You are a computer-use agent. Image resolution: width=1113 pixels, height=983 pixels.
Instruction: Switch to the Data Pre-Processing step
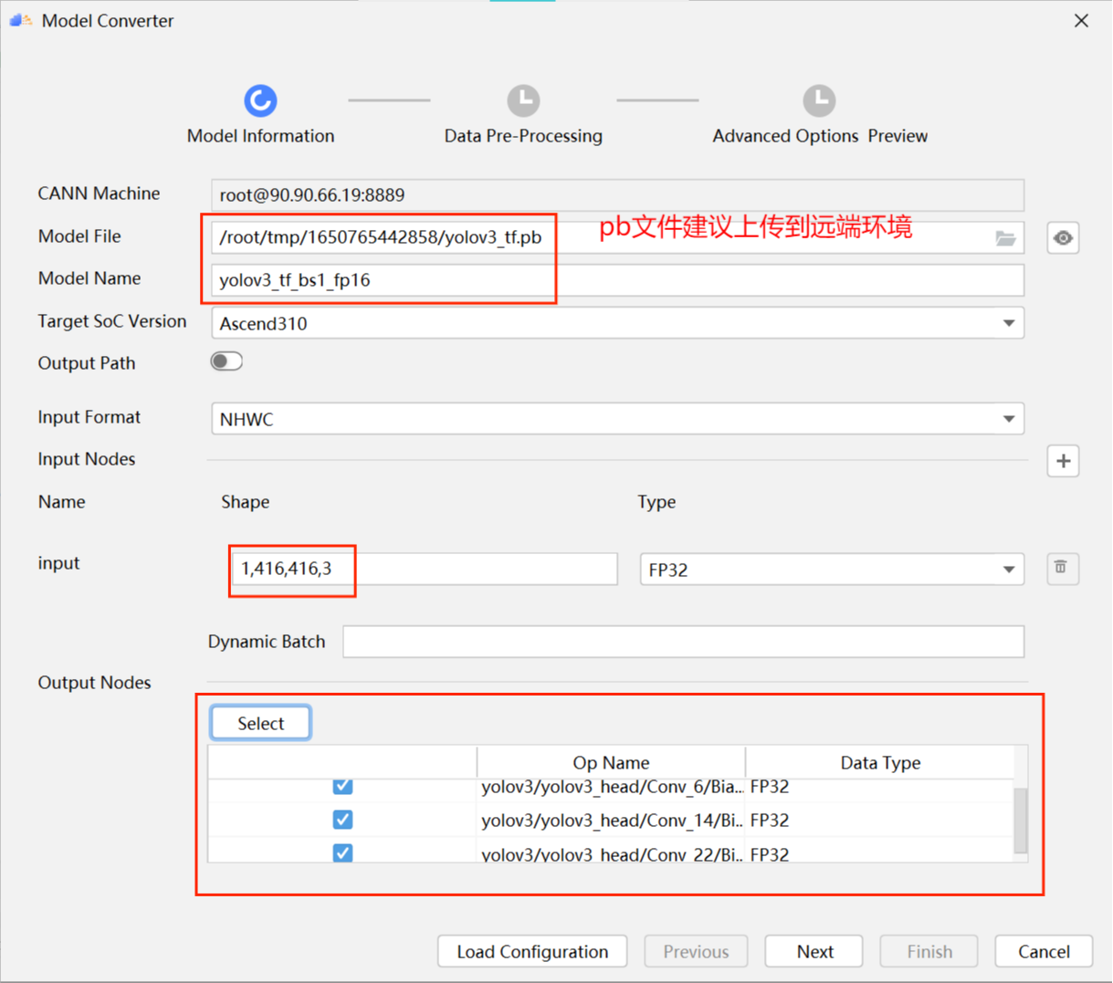tap(522, 135)
